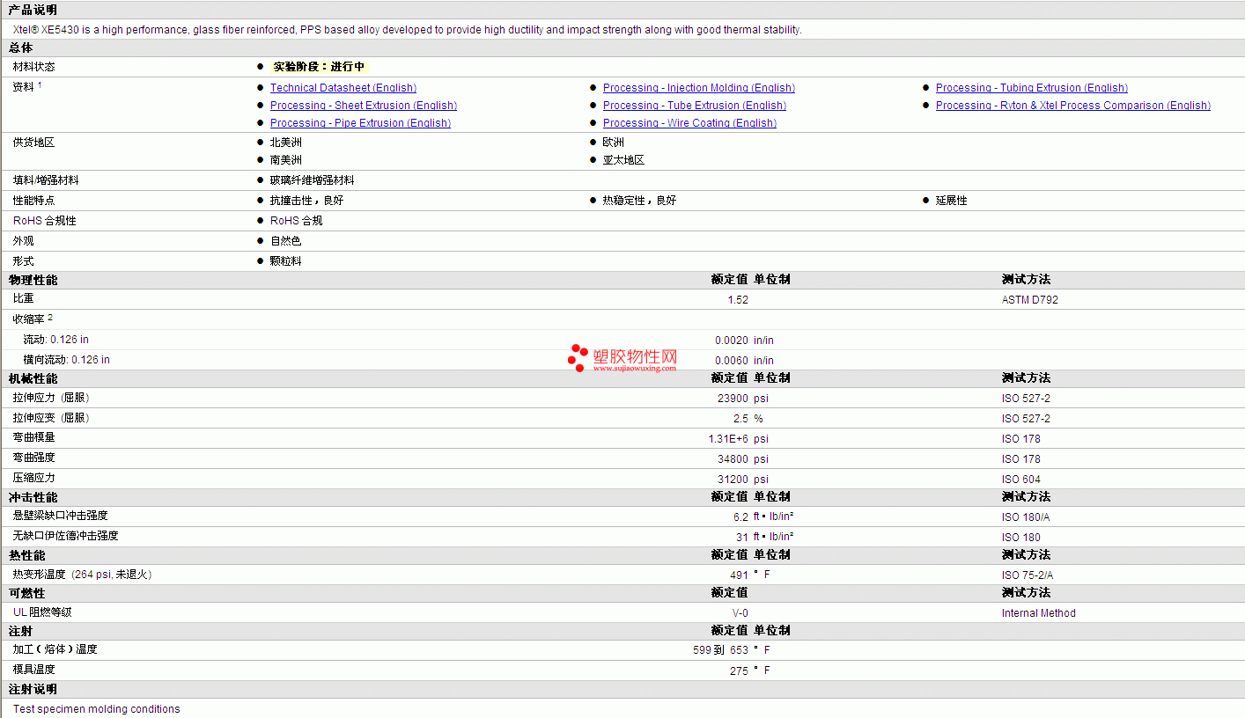The image size is (1245, 718).
Task: Click the 物理性能 section header
Action: tap(33, 280)
